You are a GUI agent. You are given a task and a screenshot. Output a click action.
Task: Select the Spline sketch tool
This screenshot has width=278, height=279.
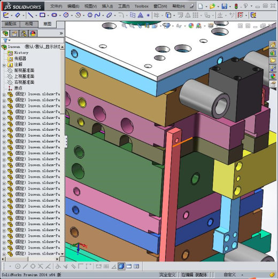97,15
